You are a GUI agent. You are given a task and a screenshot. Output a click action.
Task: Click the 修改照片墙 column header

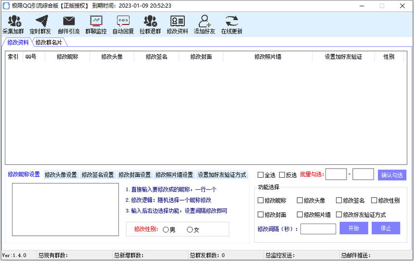click(x=268, y=56)
